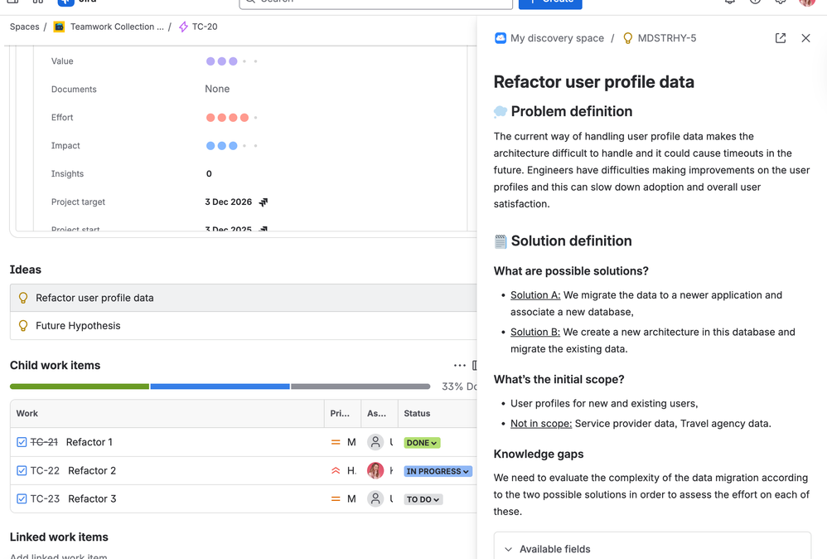This screenshot has width=827, height=559.
Task: Click the Refactor 2 work item summary
Action: (x=92, y=470)
